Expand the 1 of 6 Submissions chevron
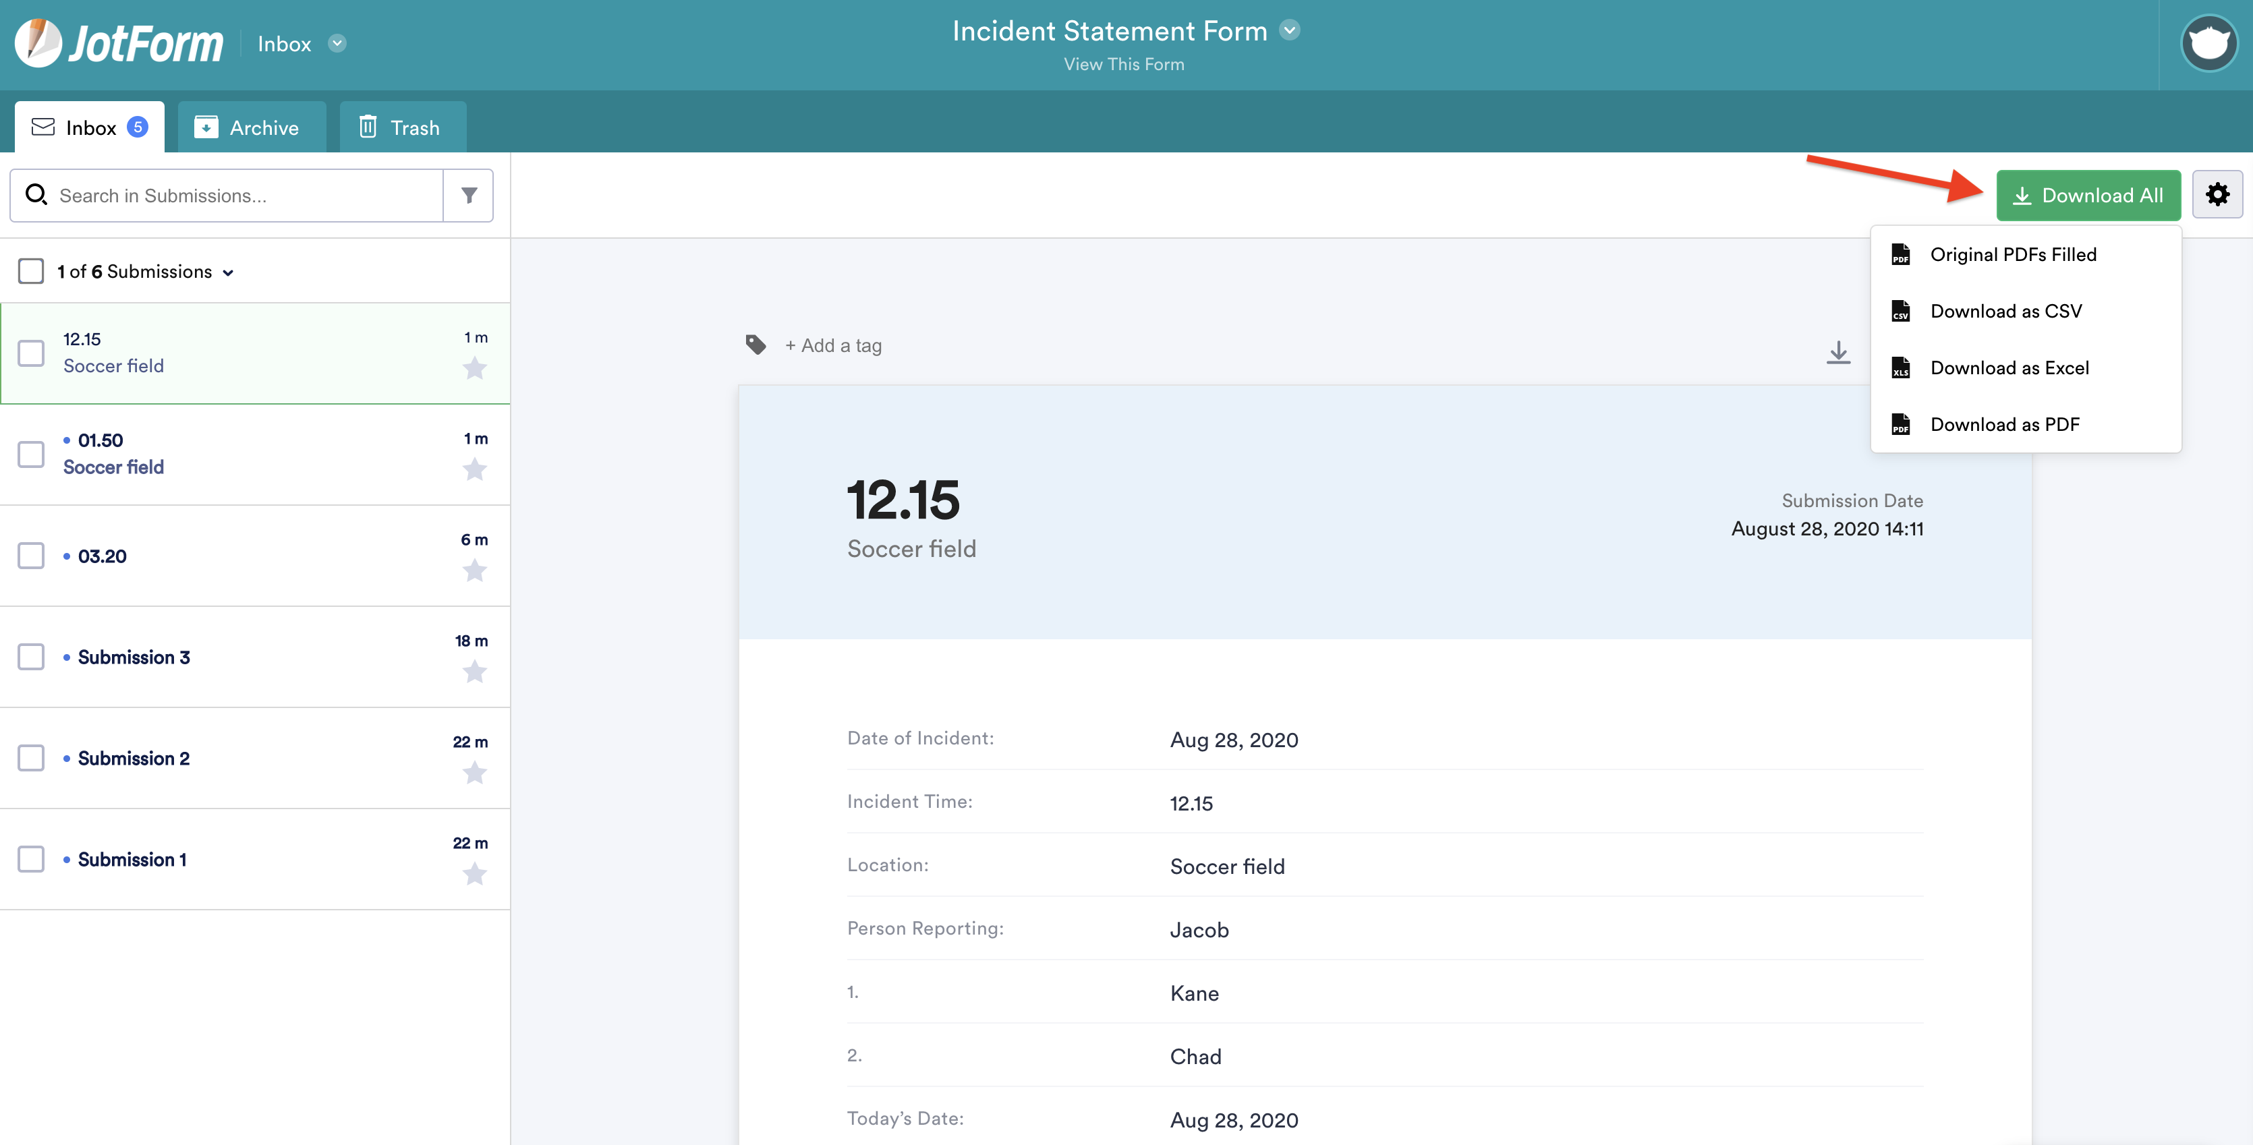The width and height of the screenshot is (2253, 1145). pyautogui.click(x=228, y=272)
